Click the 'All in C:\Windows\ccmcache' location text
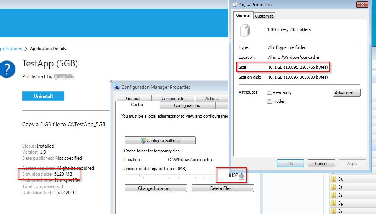Viewport: 376px width, 214px height. tap(293, 57)
